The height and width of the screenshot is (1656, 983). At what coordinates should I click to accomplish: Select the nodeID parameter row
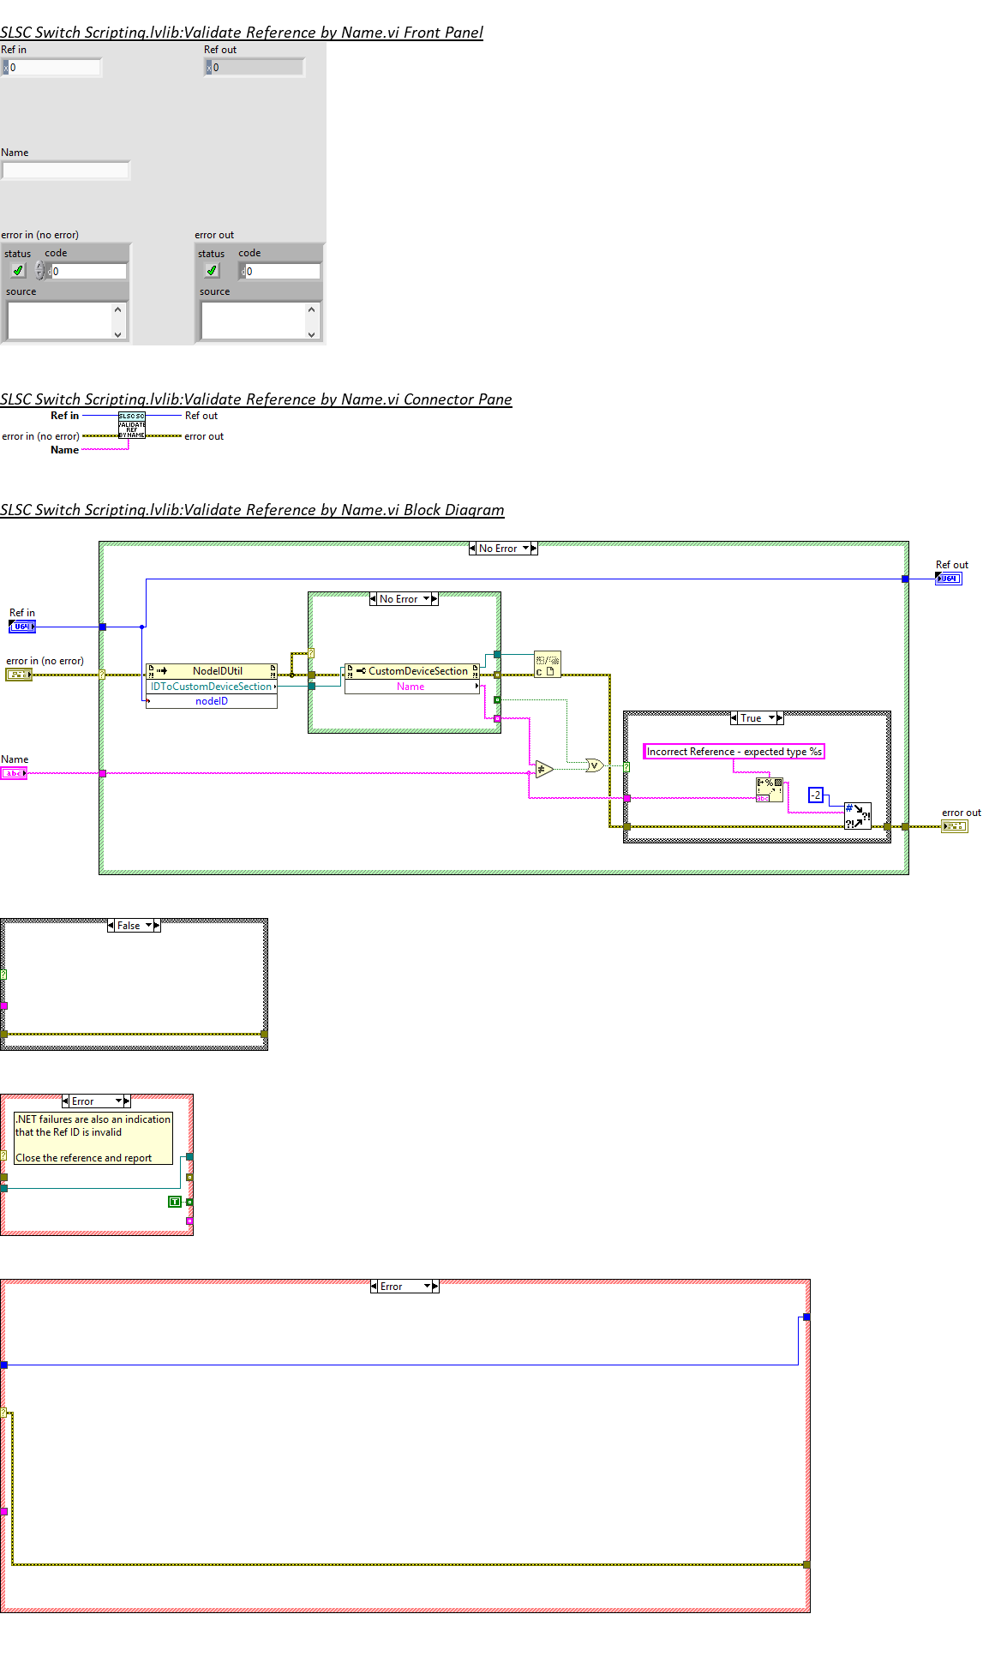(x=212, y=701)
